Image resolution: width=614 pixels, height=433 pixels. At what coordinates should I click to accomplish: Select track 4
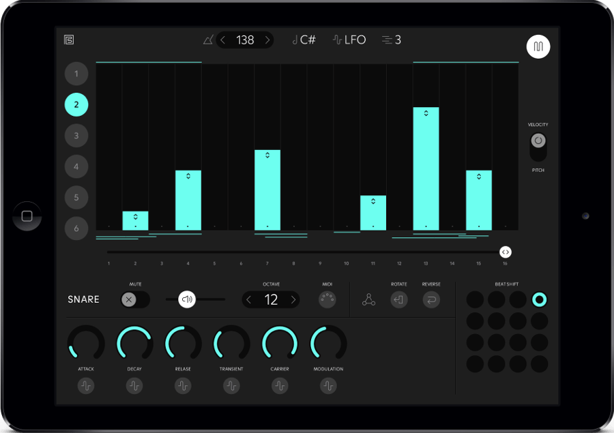(76, 166)
